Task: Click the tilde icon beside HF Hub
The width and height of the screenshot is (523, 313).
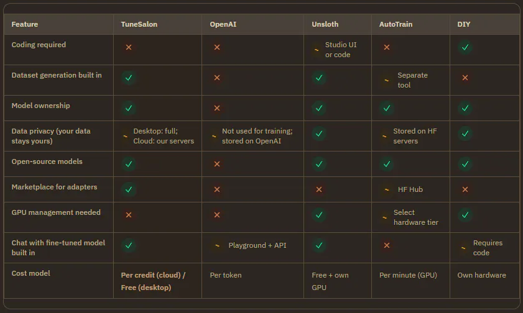Action: [387, 189]
